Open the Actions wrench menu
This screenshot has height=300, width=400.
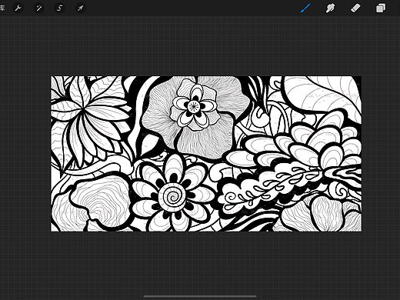pyautogui.click(x=18, y=8)
